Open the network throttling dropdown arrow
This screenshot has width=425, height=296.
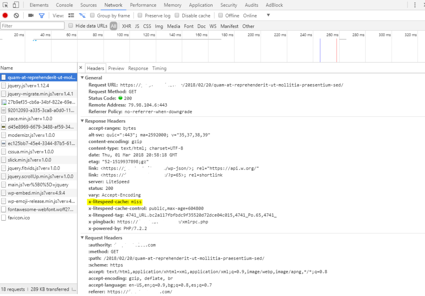(268, 15)
